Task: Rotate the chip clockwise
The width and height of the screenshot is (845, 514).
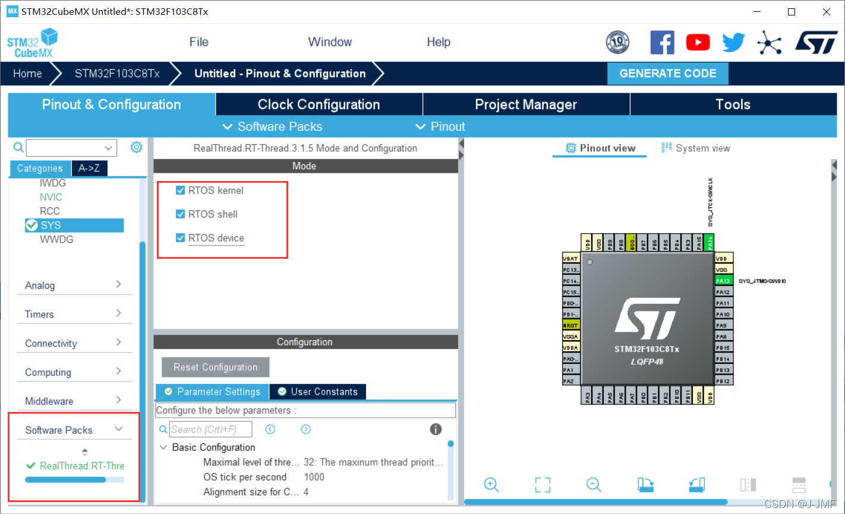Action: pyautogui.click(x=645, y=484)
